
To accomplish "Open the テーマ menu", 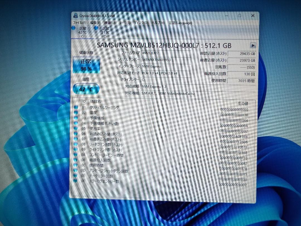I will [x=124, y=23].
